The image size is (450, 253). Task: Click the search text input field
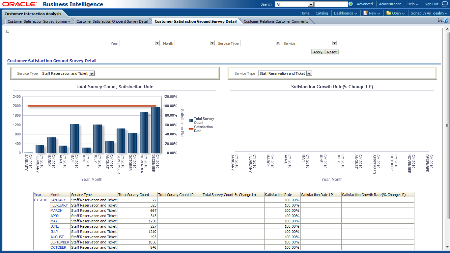[x=331, y=4]
